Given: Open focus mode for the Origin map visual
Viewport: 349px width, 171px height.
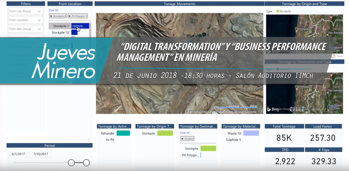Looking at the screenshot, I should [x=333, y=56].
